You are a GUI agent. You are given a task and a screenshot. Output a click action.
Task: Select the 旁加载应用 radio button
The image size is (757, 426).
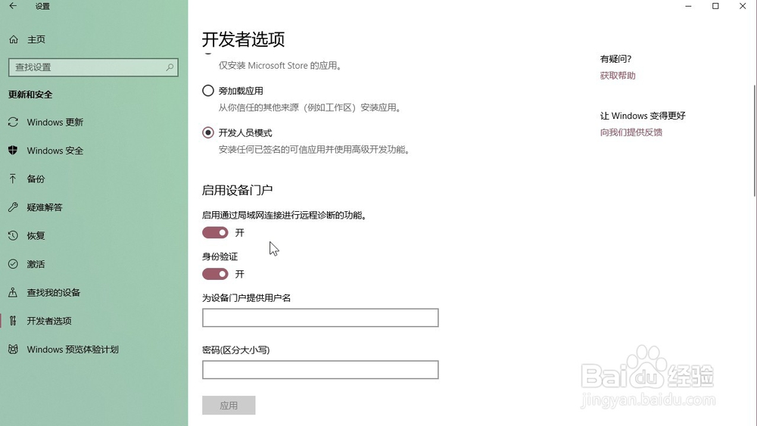point(208,91)
